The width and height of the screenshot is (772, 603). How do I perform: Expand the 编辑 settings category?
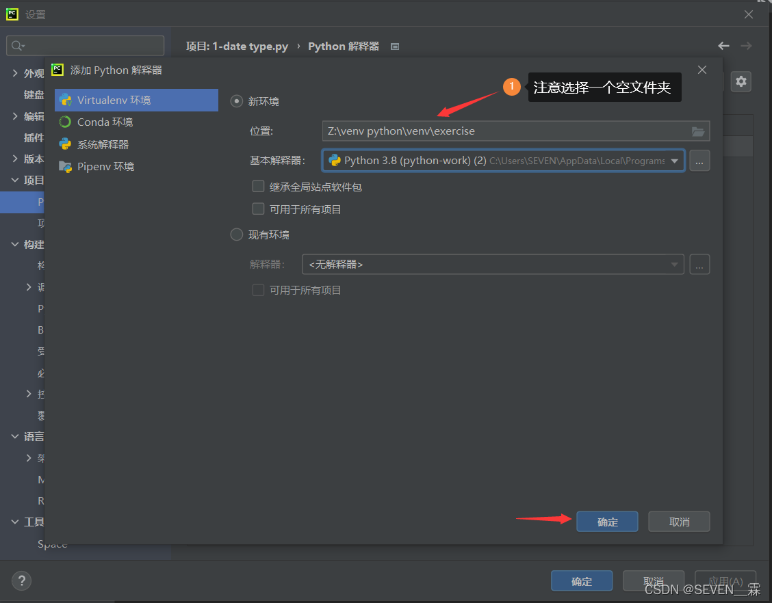pos(15,116)
